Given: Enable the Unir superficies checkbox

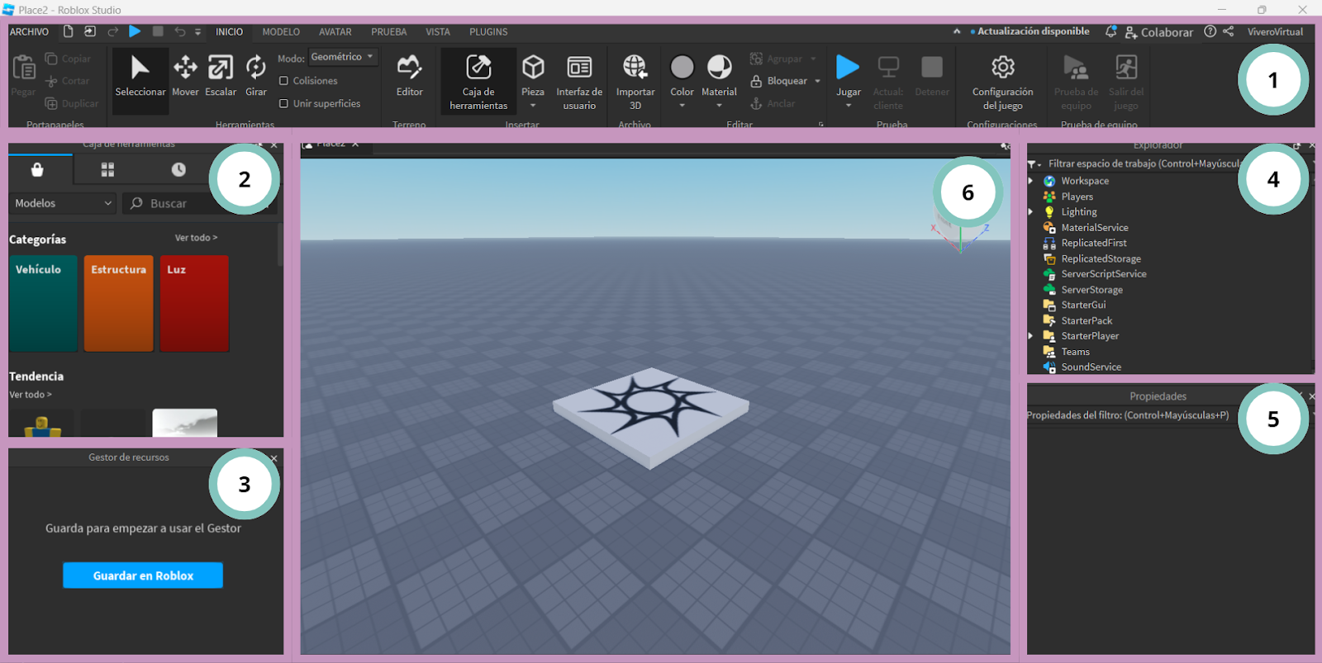Looking at the screenshot, I should (283, 103).
